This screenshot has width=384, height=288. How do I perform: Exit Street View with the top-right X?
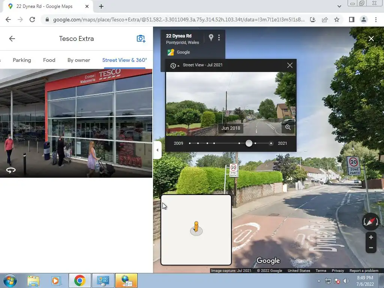tap(371, 39)
